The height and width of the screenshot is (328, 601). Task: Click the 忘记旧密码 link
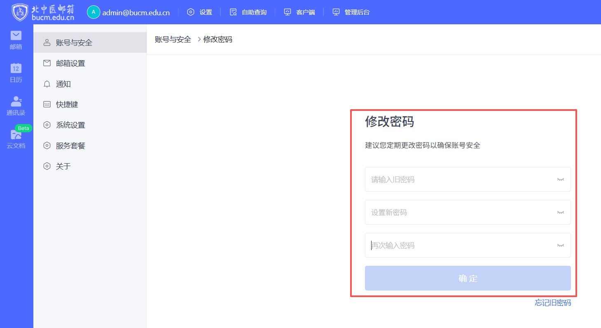coord(553,303)
